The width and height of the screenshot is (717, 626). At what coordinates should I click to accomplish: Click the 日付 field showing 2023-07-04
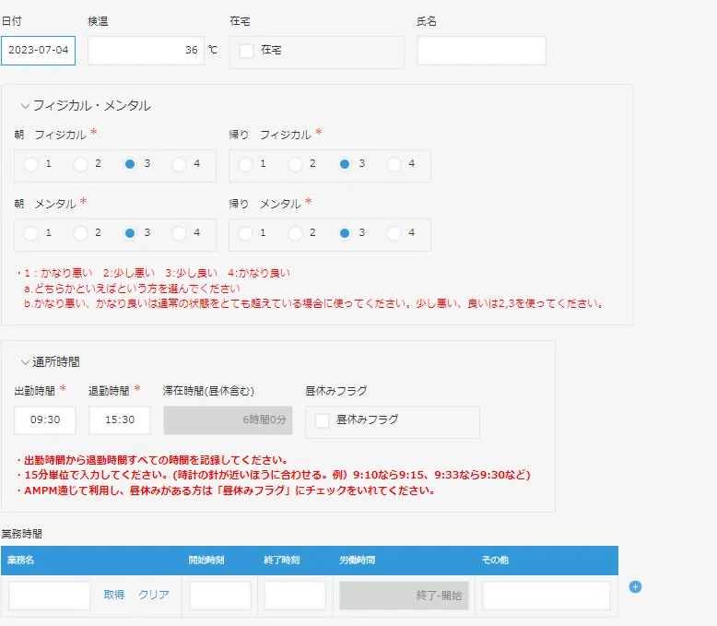pyautogui.click(x=38, y=51)
